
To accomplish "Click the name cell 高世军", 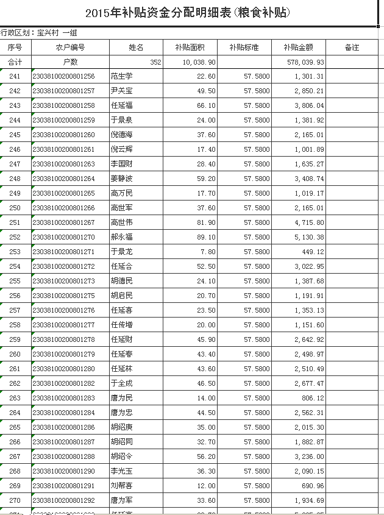I will tap(136, 208).
